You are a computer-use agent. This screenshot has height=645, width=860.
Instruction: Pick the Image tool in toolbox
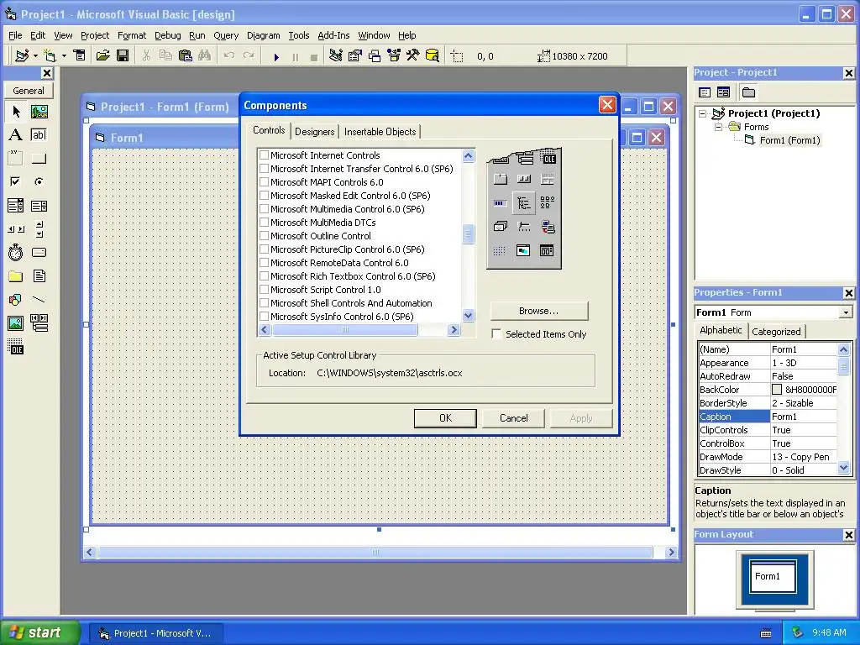[16, 323]
